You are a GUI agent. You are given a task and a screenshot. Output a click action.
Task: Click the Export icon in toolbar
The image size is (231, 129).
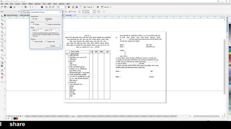pos(50,7)
